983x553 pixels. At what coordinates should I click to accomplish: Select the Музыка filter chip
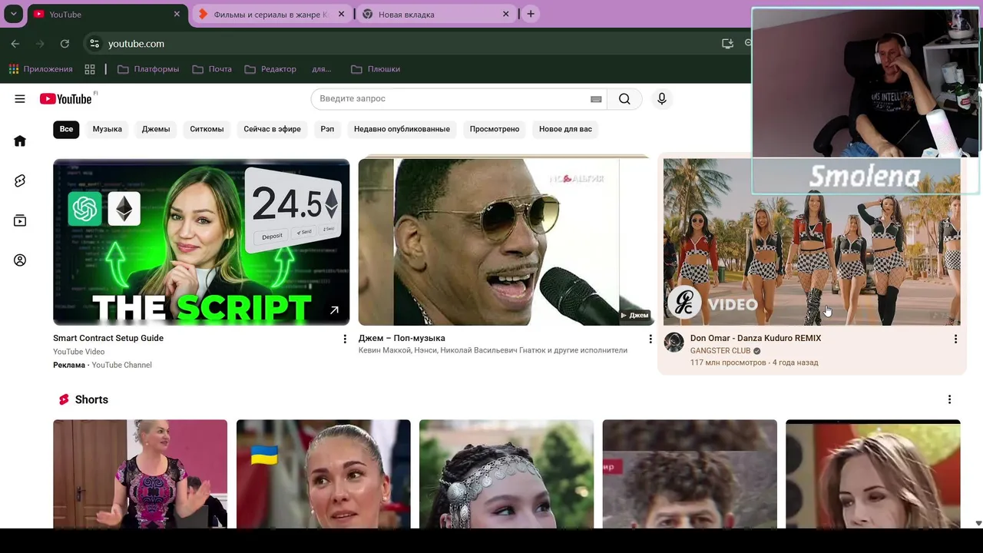click(x=108, y=129)
